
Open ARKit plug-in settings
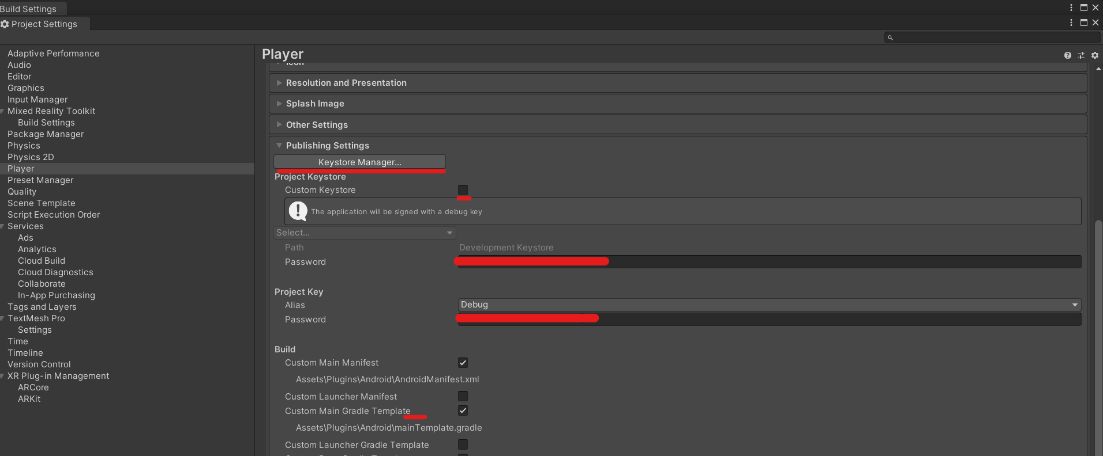[29, 399]
